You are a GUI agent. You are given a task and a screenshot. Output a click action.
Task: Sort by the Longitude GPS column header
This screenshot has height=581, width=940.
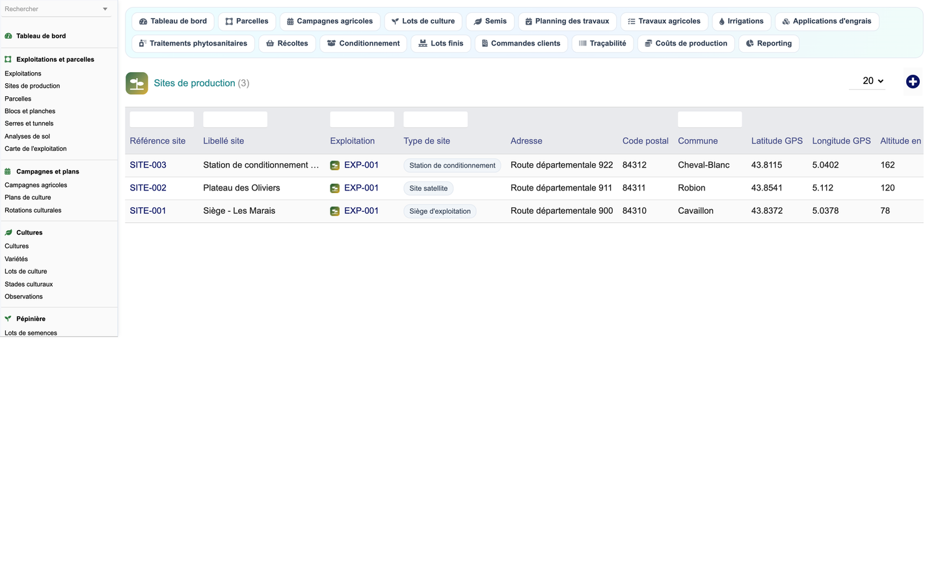click(x=841, y=141)
